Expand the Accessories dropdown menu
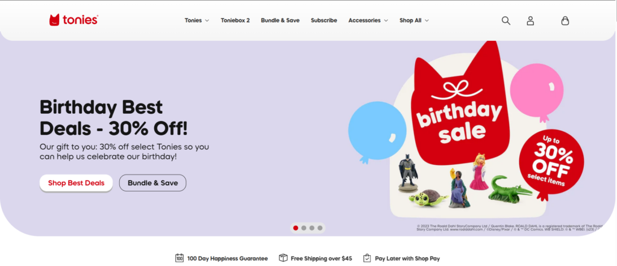Image resolution: width=617 pixels, height=266 pixels. point(368,20)
